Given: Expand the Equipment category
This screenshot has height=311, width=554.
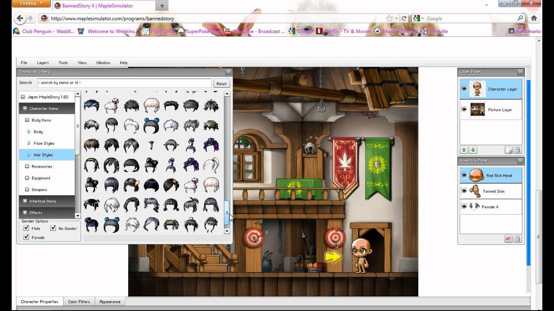Looking at the screenshot, I should click(x=27, y=178).
